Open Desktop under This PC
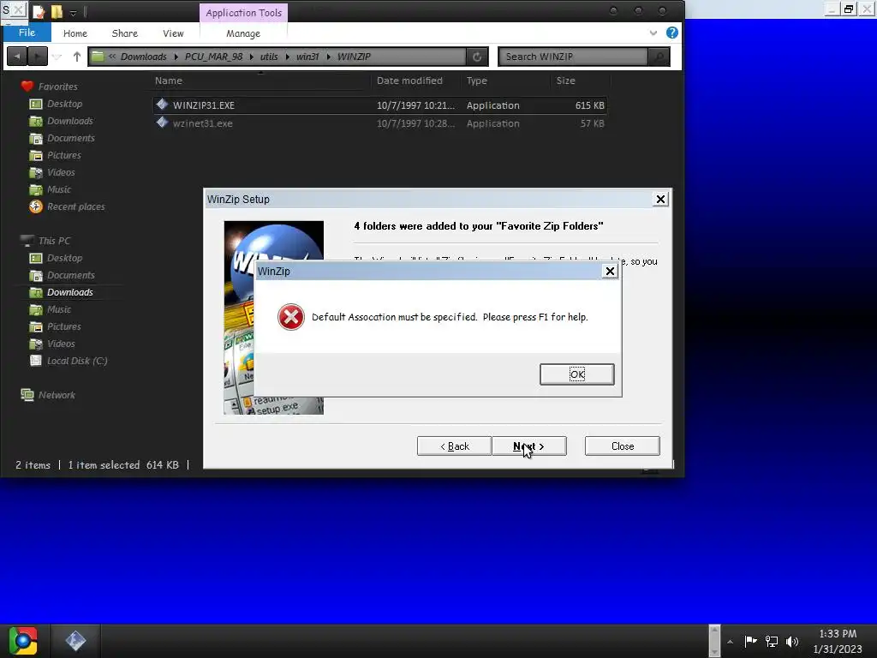 click(x=64, y=259)
